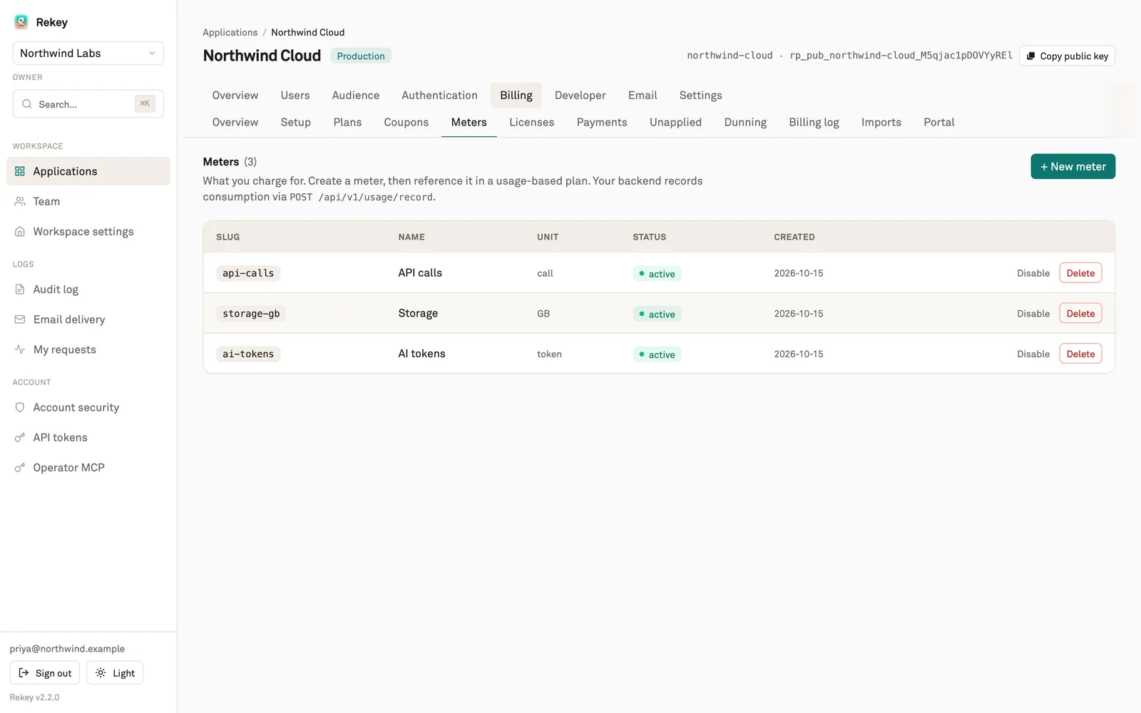Open Payments billing sub-tab

click(x=602, y=123)
